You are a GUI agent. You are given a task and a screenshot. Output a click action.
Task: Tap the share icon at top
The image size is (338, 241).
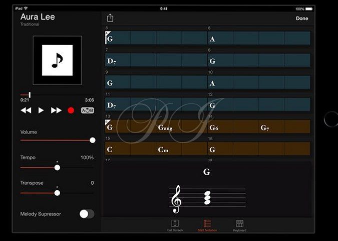point(110,18)
